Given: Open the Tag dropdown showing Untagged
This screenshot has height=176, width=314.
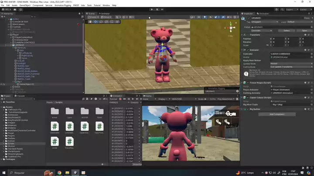Looking at the screenshot, I should point(264,22).
